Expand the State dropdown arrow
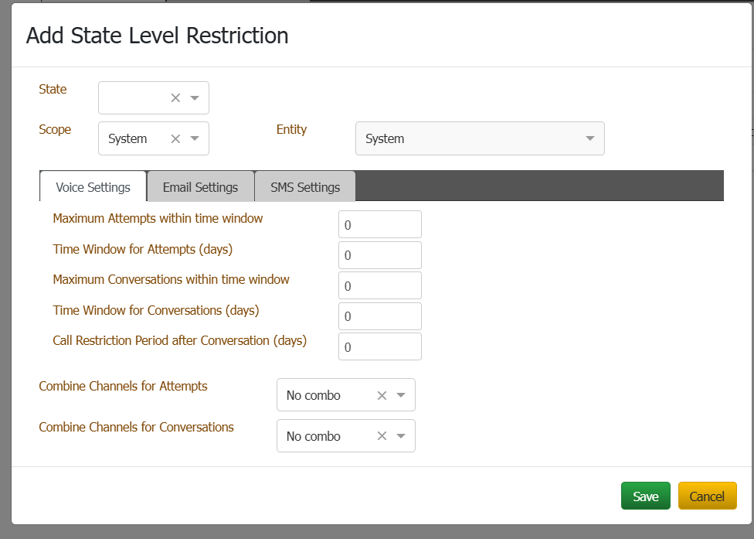This screenshot has height=539, width=754. click(195, 98)
